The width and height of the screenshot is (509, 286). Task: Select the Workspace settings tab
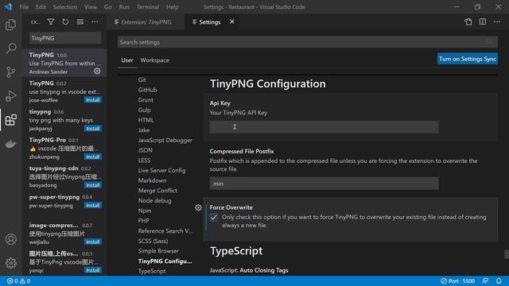tap(154, 60)
